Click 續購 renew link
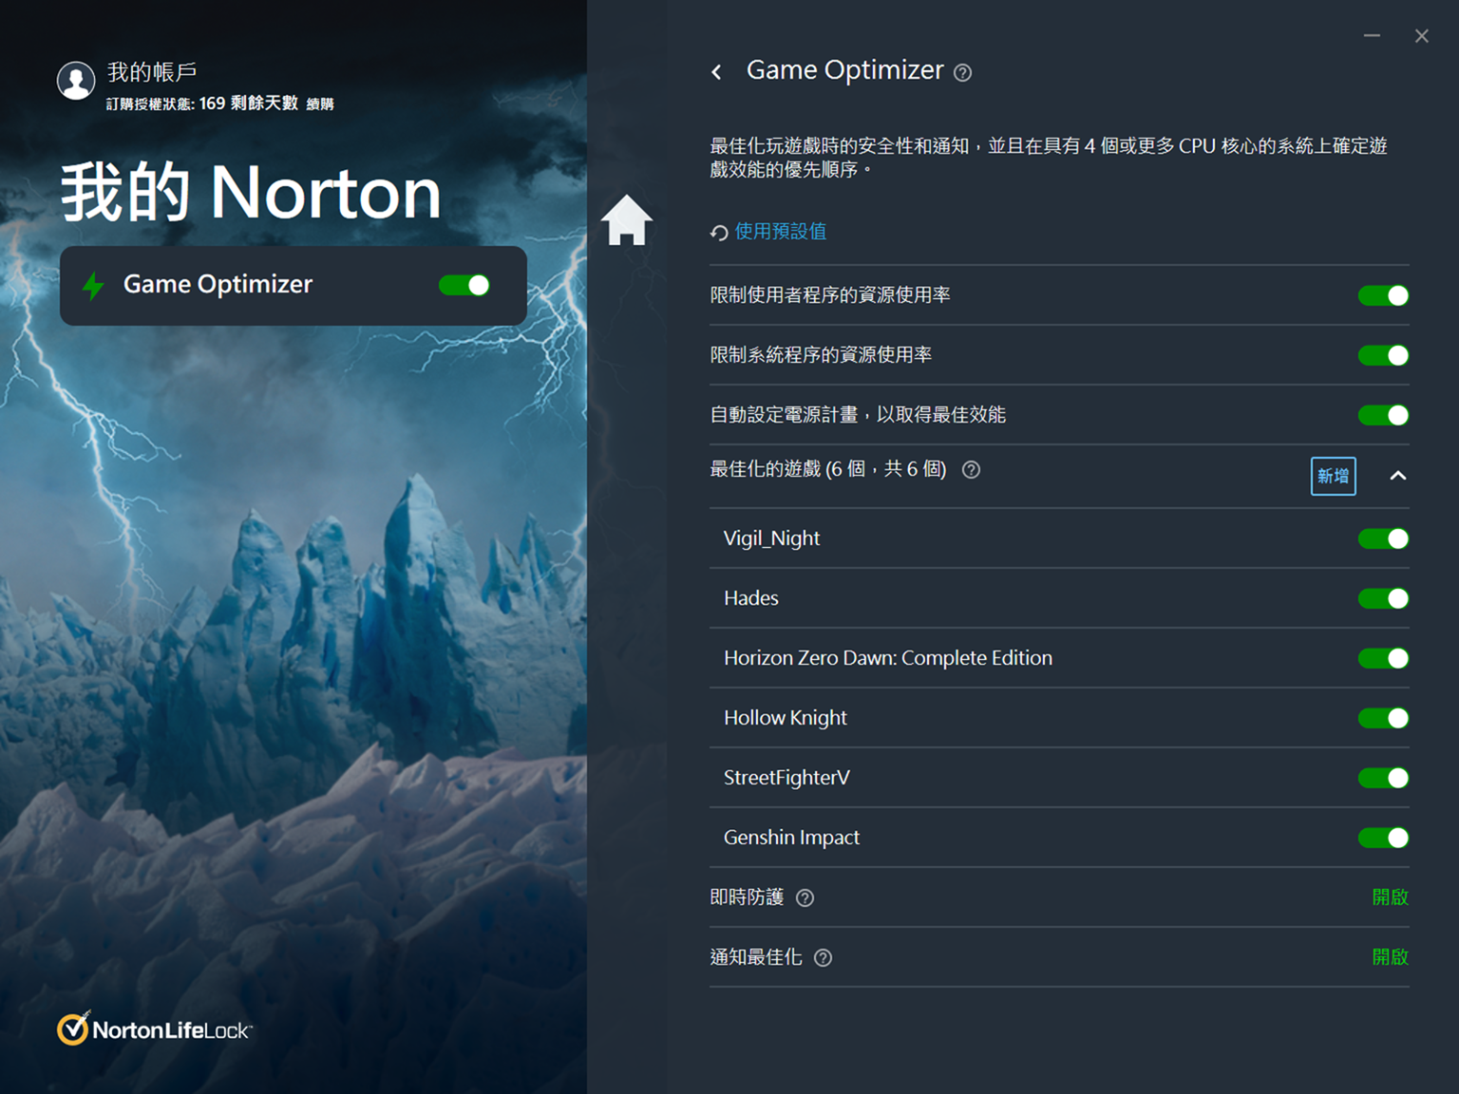 coord(320,104)
